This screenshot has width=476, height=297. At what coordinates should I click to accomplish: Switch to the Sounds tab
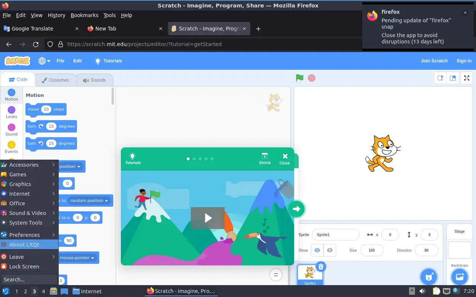pos(94,80)
